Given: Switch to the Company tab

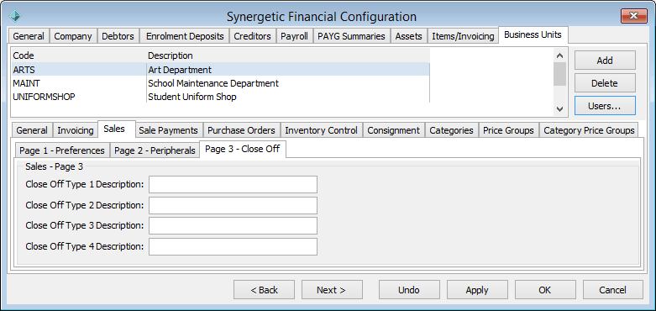Looking at the screenshot, I should [x=73, y=36].
